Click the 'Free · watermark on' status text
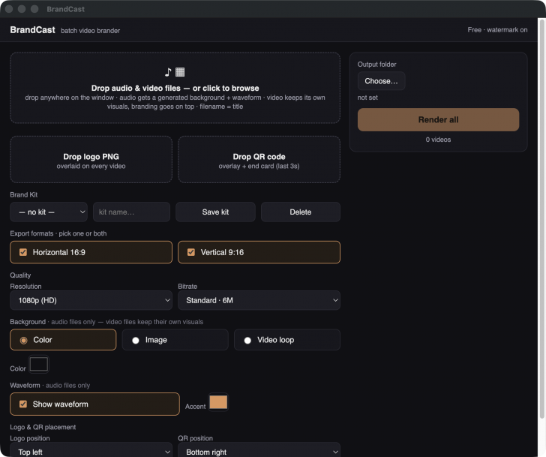546x457 pixels. pos(497,30)
